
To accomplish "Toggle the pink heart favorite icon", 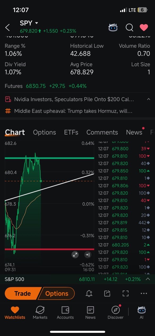I will (x=144, y=27).
